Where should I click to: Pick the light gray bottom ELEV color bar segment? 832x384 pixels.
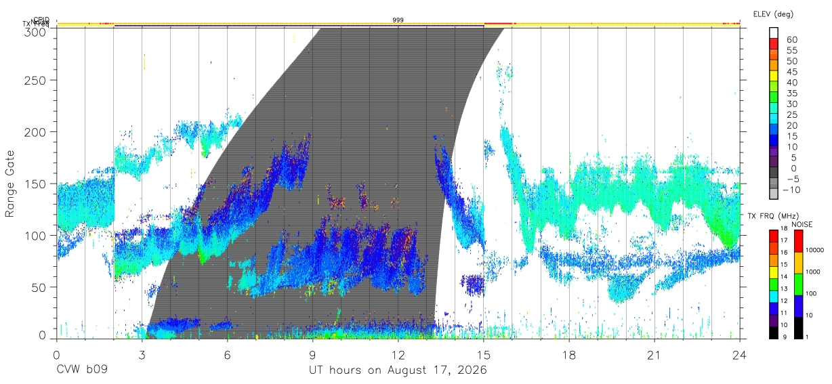[775, 194]
